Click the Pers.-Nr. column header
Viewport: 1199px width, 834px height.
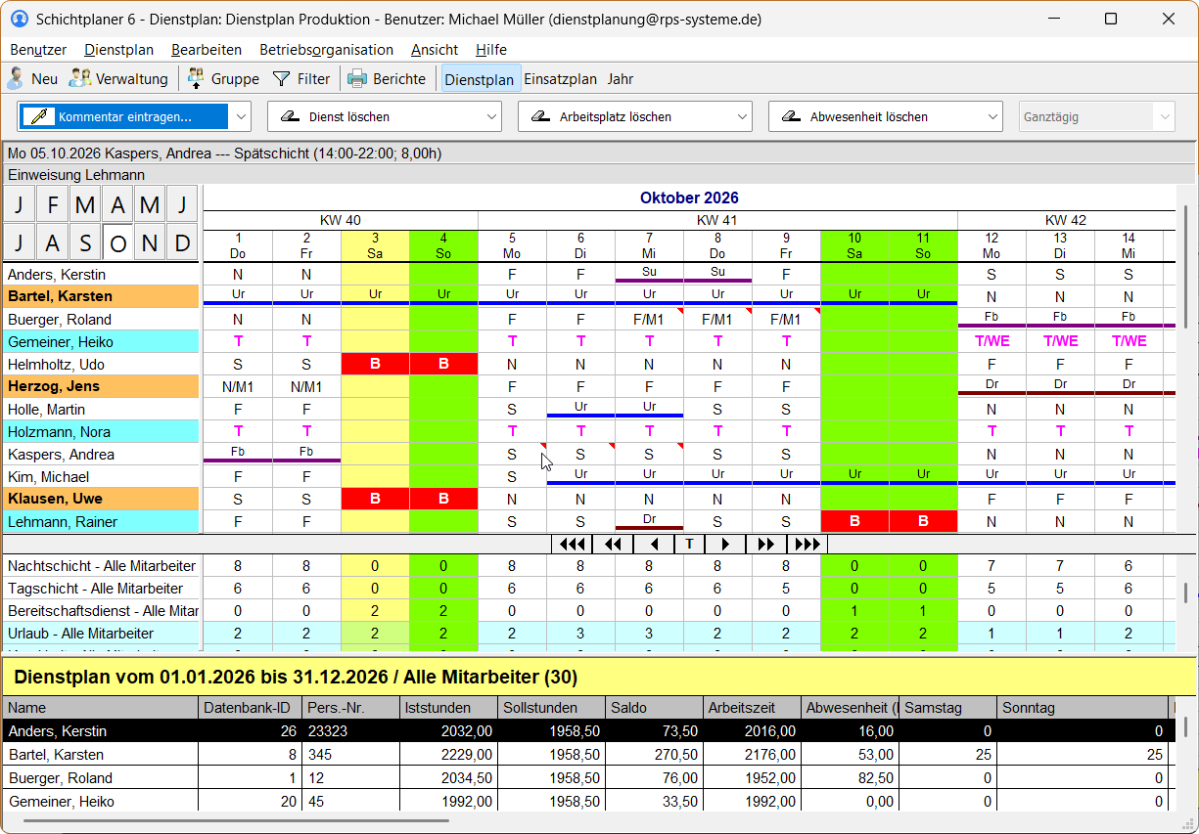351,708
